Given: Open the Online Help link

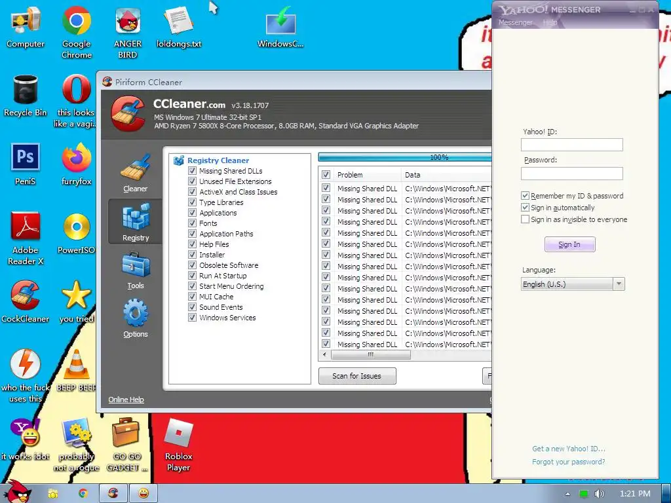Looking at the screenshot, I should 126,400.
